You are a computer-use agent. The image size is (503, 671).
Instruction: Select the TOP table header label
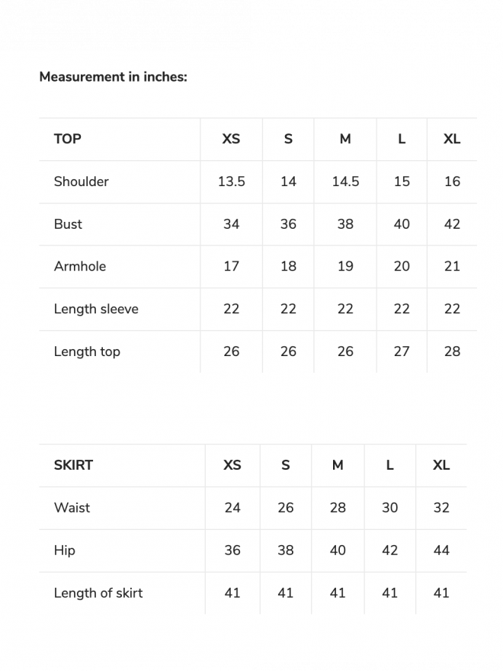68,139
